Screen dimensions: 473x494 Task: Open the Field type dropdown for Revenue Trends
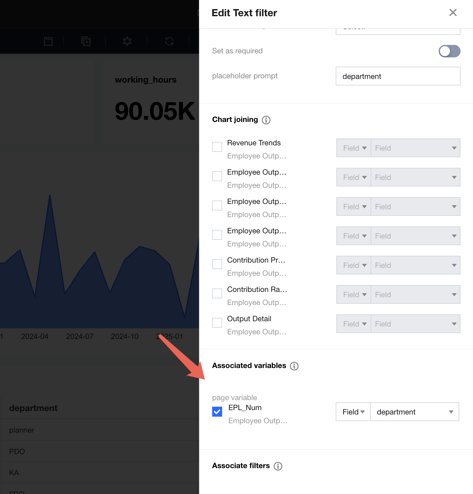[x=354, y=148]
